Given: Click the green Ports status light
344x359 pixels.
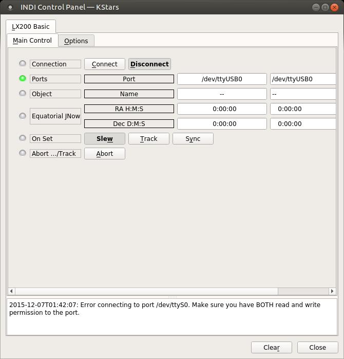Looking at the screenshot, I should point(23,78).
